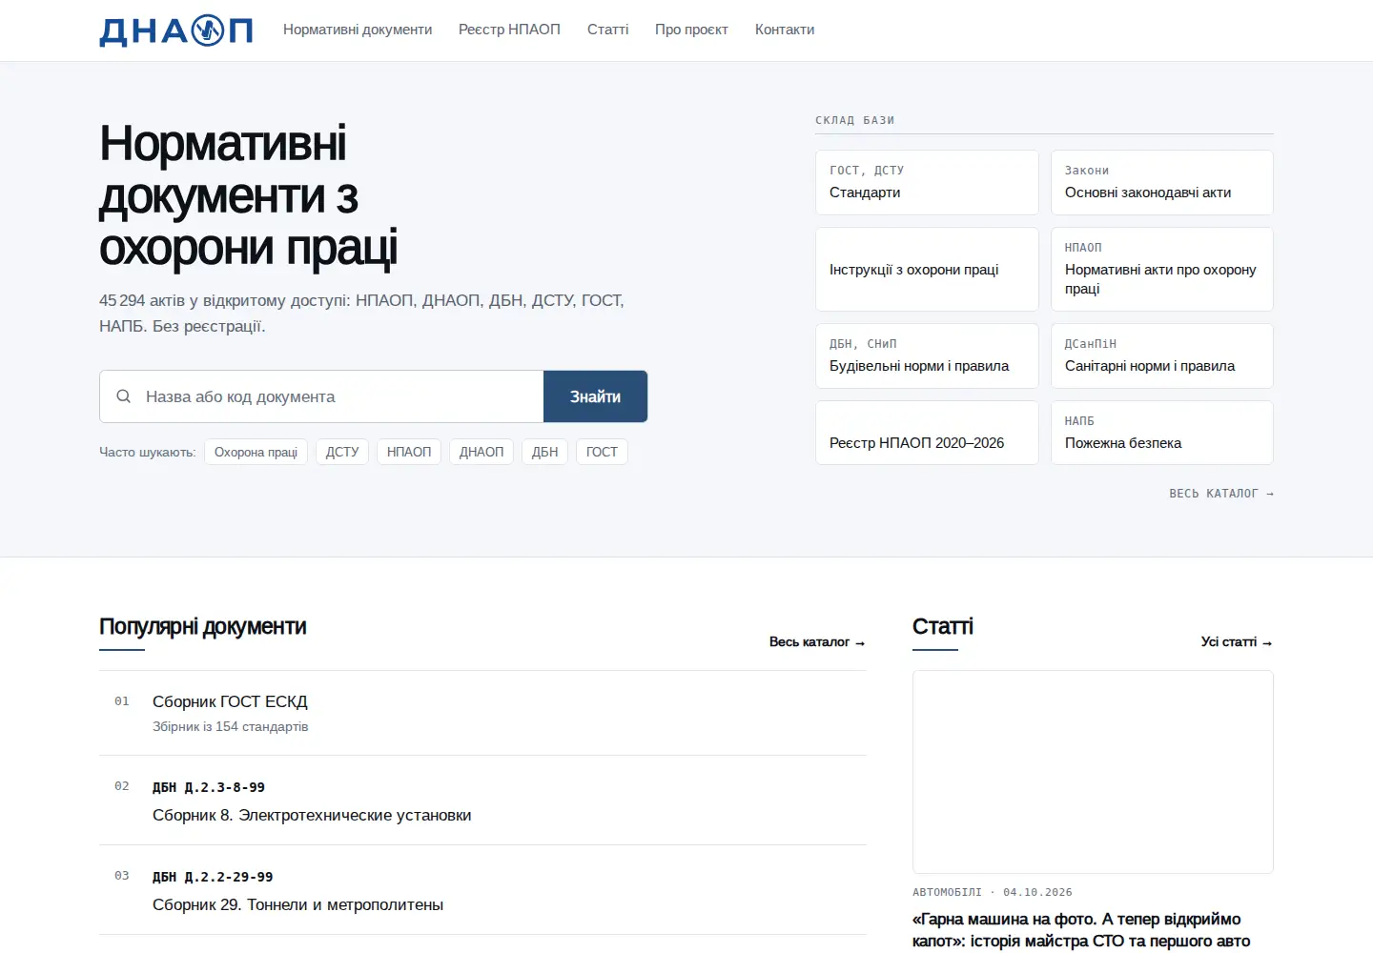This screenshot has width=1373, height=953.
Task: Click the АВТОМОБІЛІ article category label
Action: click(x=947, y=893)
